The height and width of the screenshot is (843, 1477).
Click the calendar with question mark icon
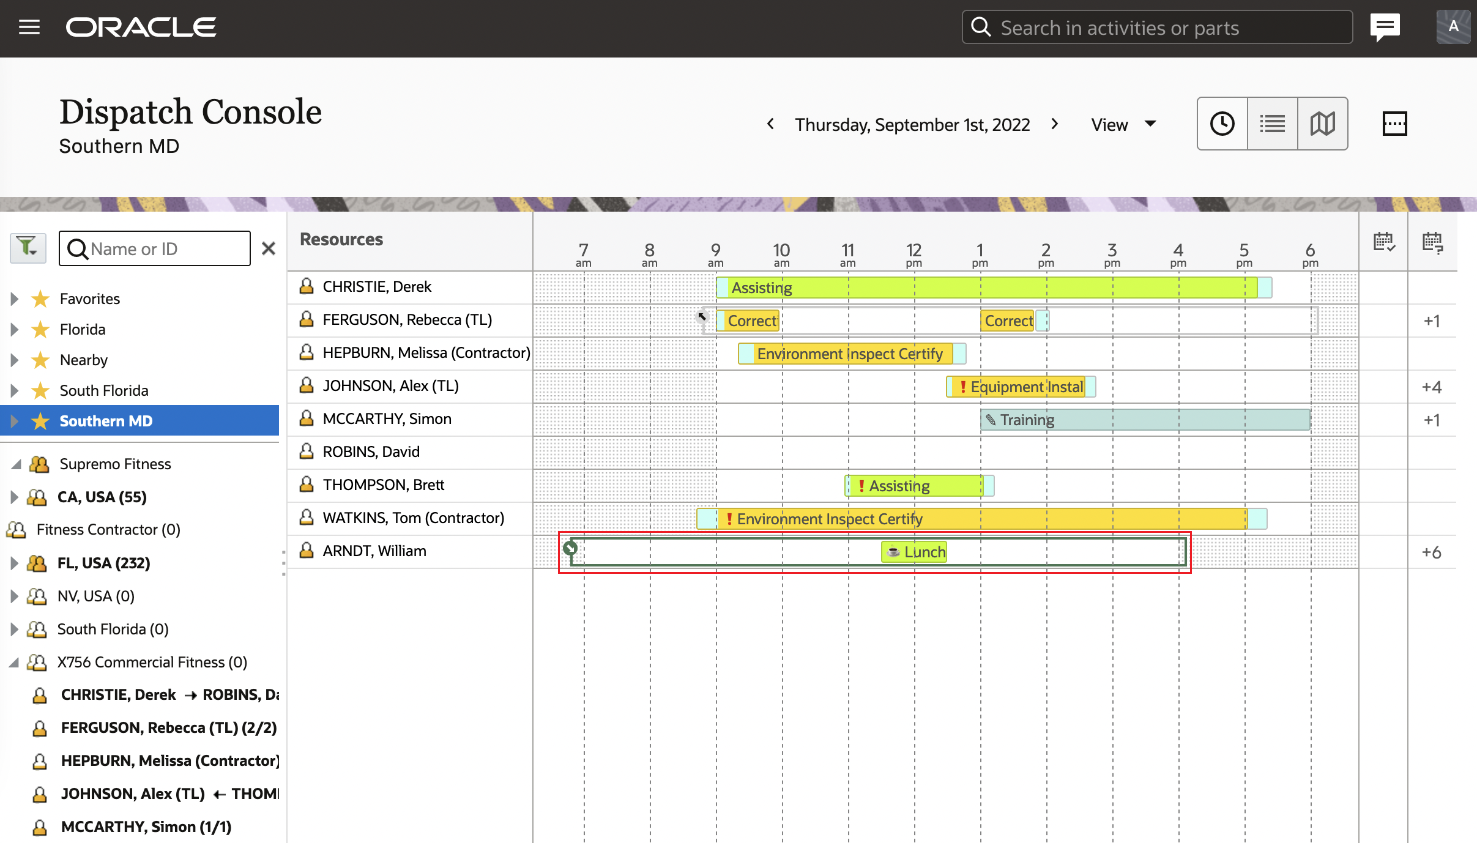click(1432, 242)
